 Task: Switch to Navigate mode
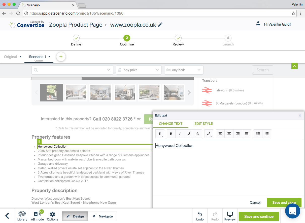coord(102,216)
